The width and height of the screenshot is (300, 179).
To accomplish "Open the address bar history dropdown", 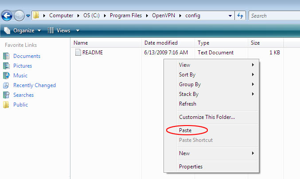I will 230,16.
